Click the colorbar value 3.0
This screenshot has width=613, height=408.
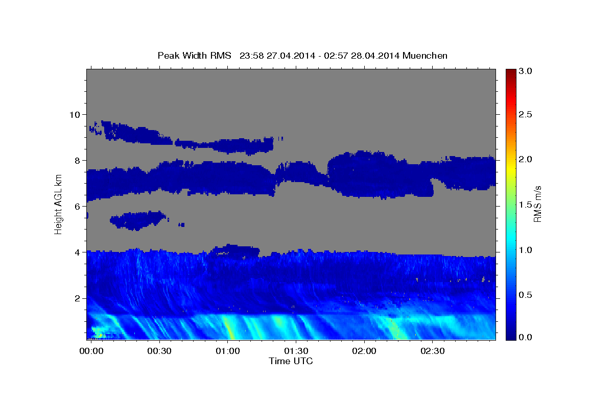[526, 71]
